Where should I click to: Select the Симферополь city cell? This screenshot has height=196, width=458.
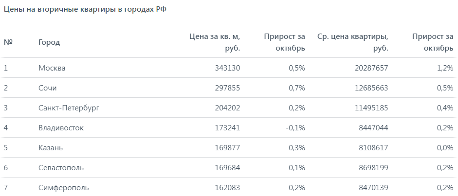click(64, 188)
